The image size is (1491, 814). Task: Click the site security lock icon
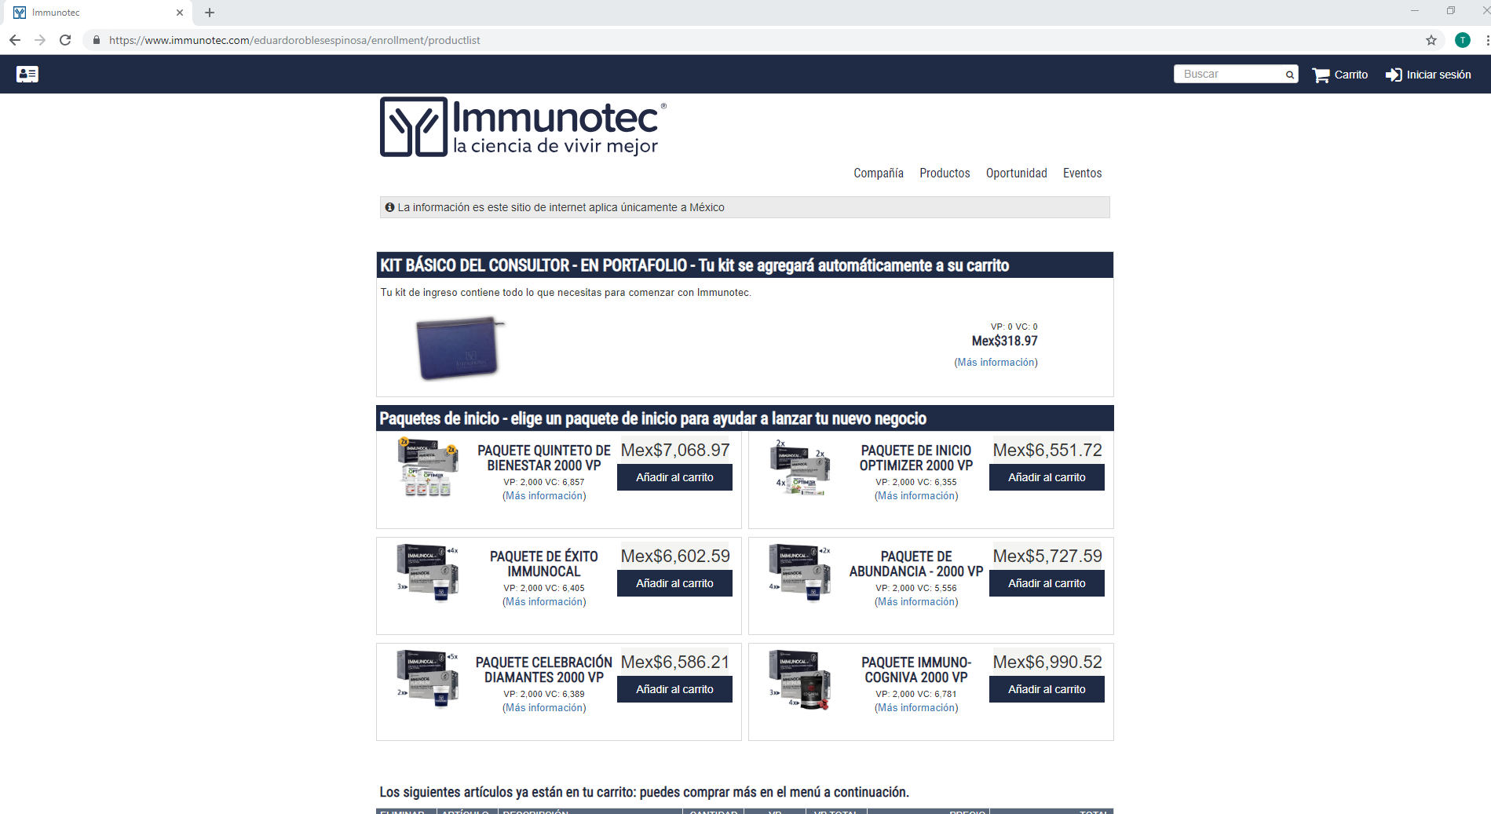tap(97, 40)
